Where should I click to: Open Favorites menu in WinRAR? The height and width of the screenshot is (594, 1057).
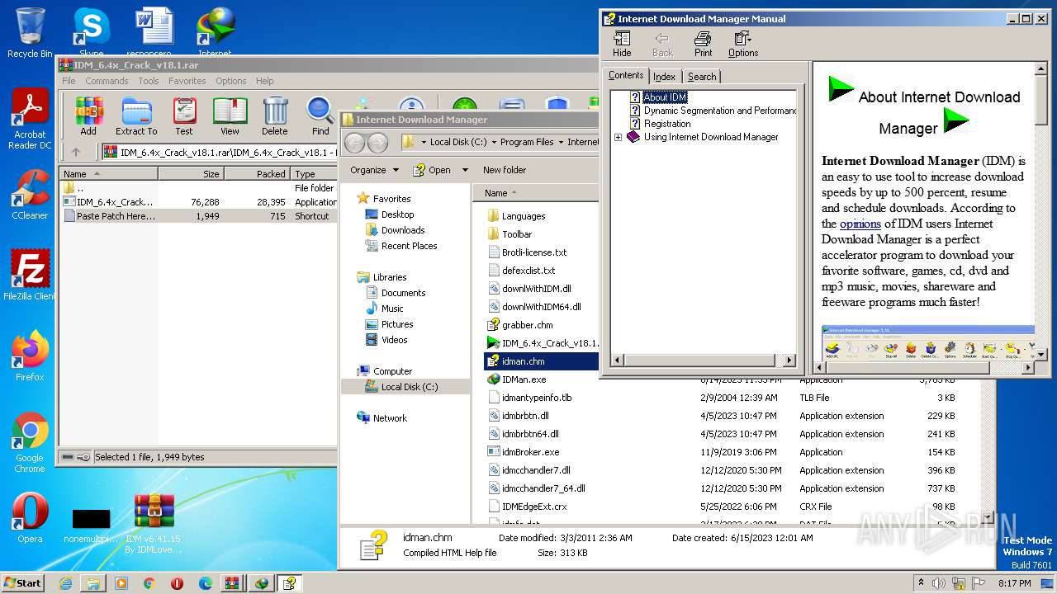click(x=187, y=81)
